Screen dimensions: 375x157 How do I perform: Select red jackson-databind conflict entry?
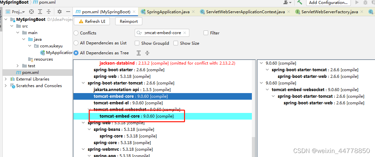(167, 63)
